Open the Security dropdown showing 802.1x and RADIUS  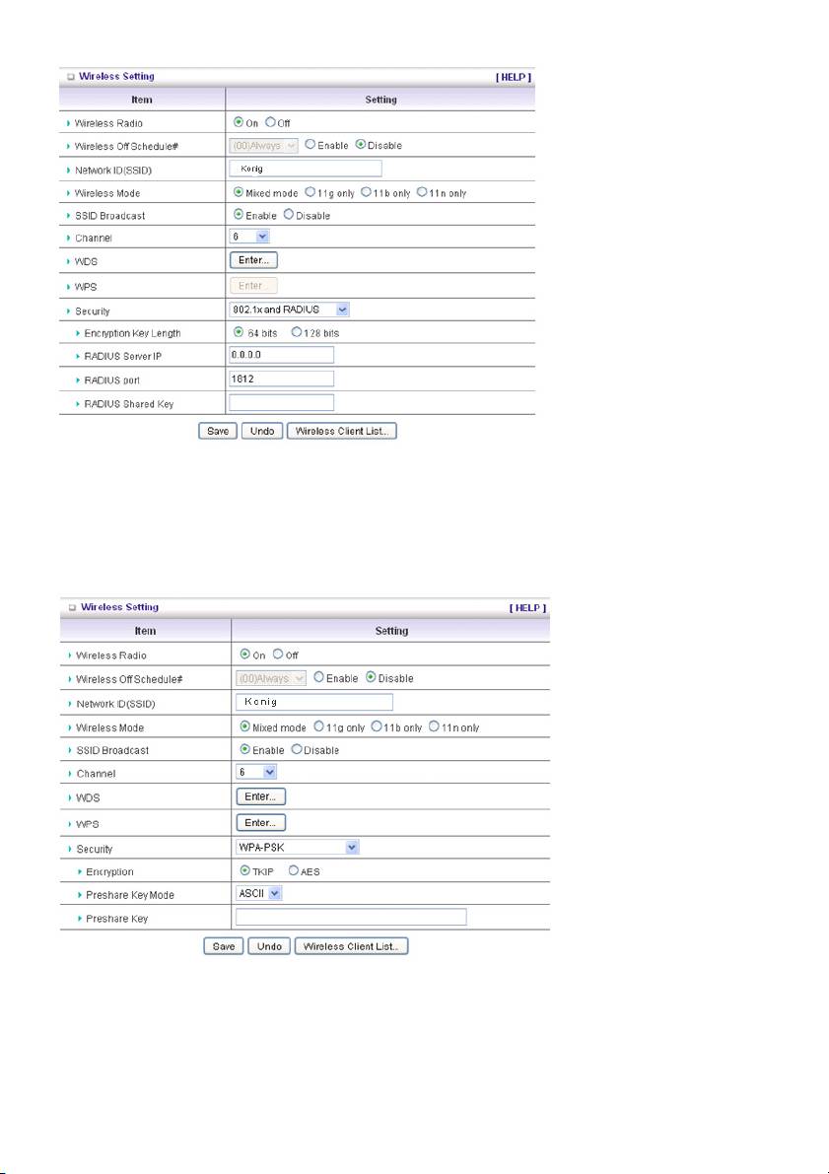point(289,310)
